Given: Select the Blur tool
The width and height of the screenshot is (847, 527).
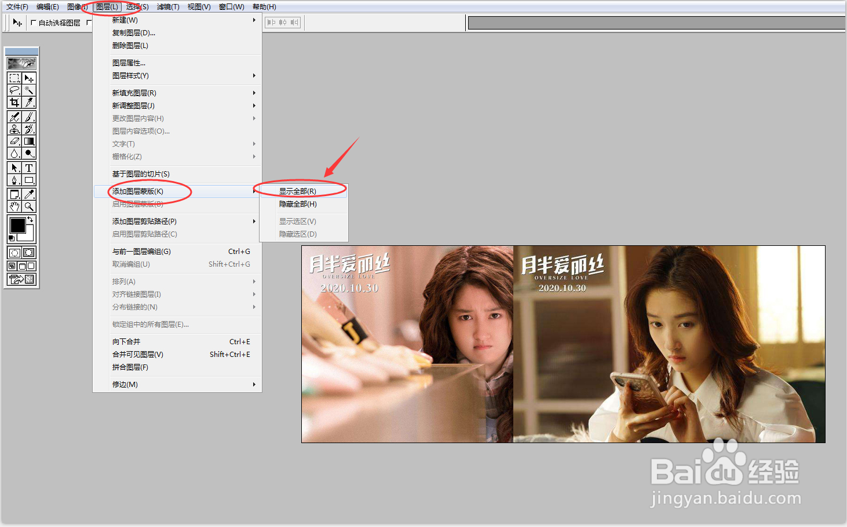Looking at the screenshot, I should pyautogui.click(x=14, y=153).
